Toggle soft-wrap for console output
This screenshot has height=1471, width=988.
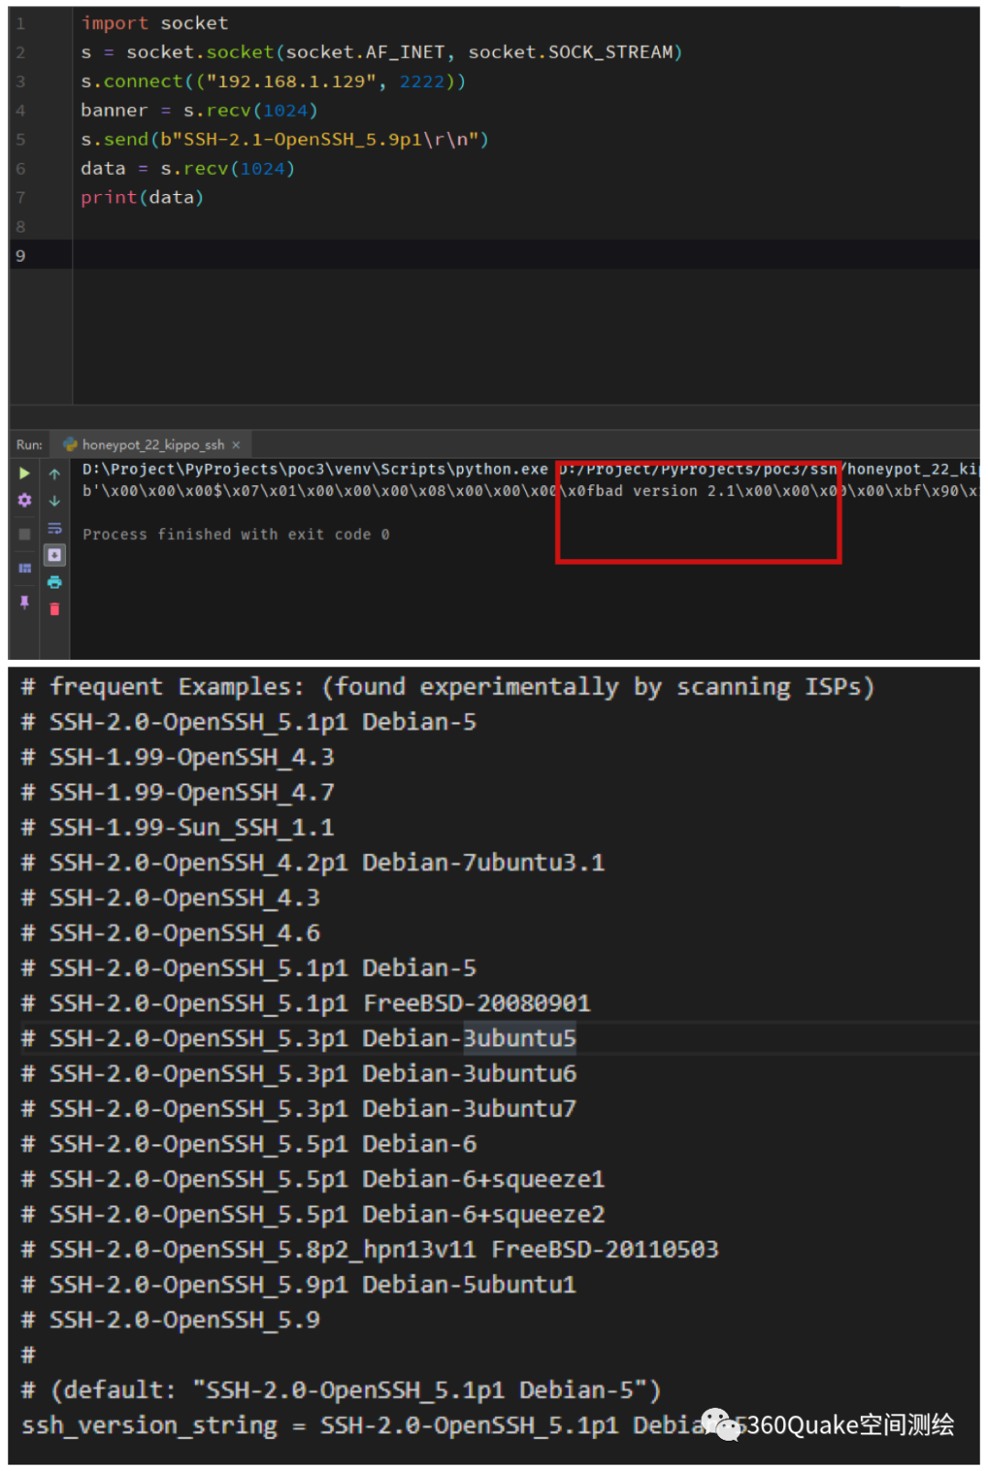coord(55,528)
